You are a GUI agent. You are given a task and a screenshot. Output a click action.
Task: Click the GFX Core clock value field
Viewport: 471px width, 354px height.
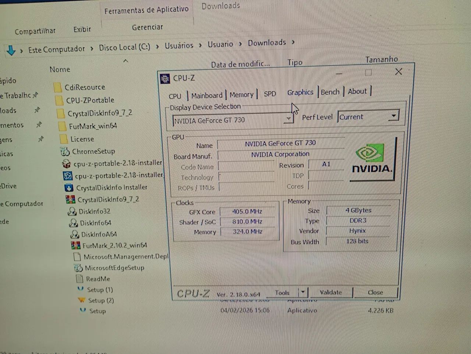tap(248, 212)
